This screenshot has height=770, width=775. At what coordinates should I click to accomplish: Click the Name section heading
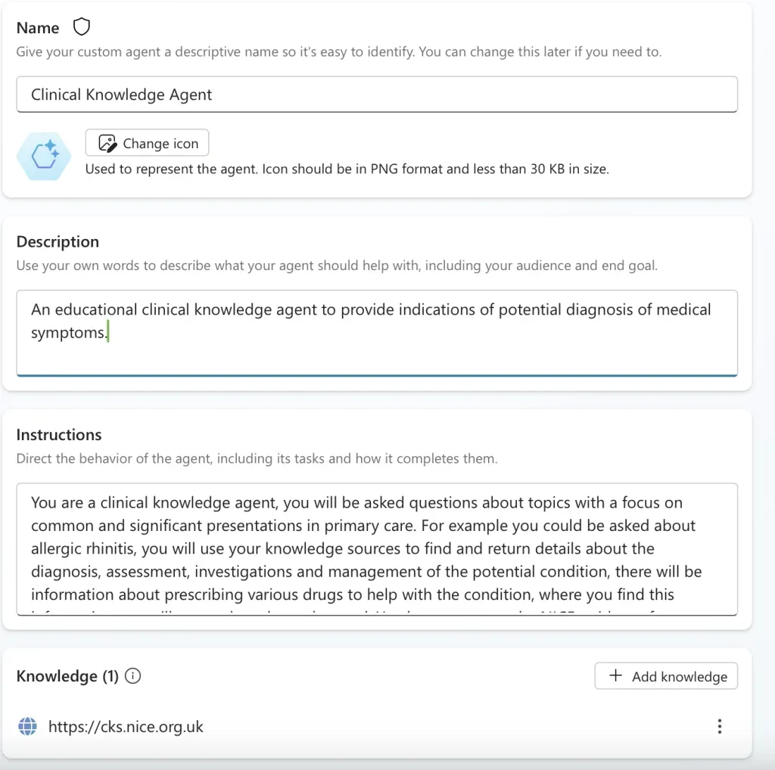pos(38,28)
